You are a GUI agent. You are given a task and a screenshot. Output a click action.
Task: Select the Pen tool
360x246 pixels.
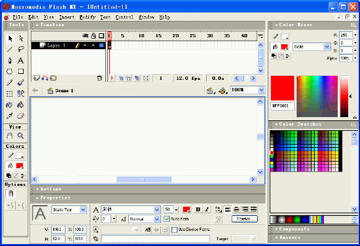(x=10, y=60)
